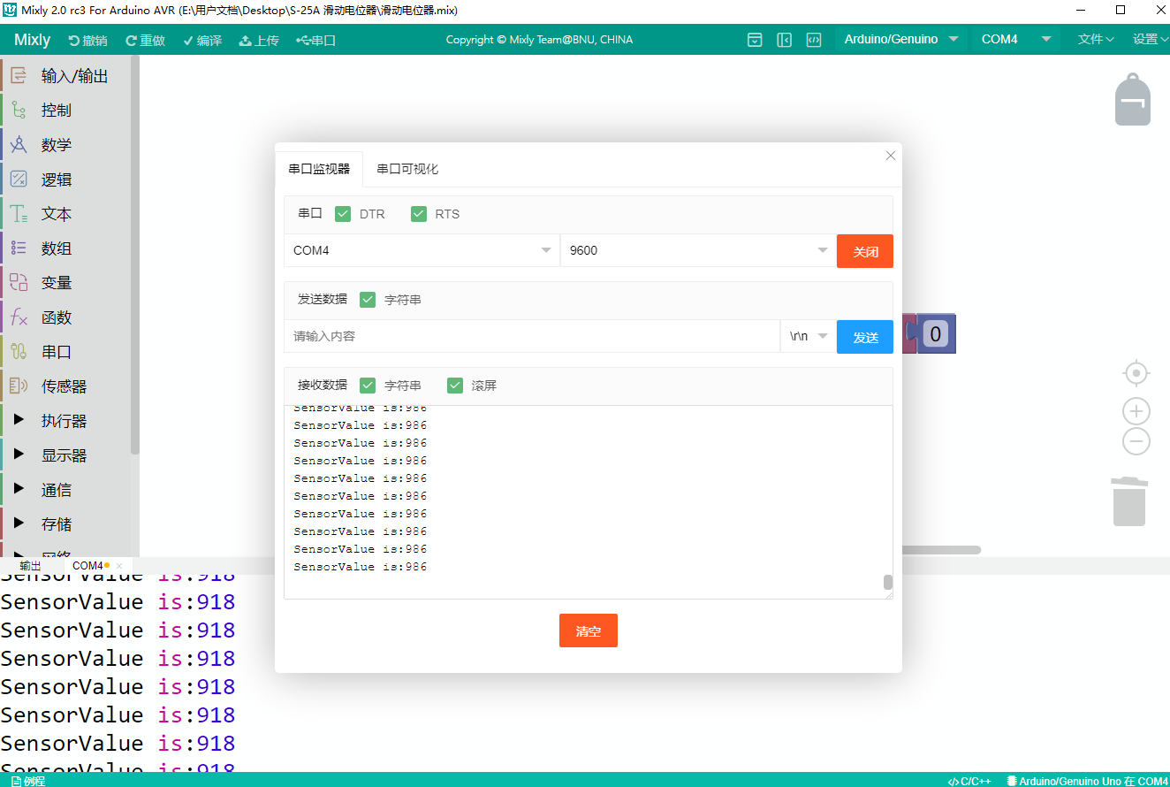This screenshot has width=1170, height=787.
Task: Open the 文件 menu
Action: (1095, 40)
